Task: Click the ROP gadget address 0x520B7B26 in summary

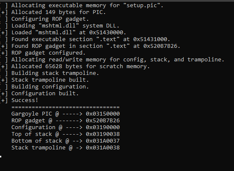Action: tap(103, 120)
